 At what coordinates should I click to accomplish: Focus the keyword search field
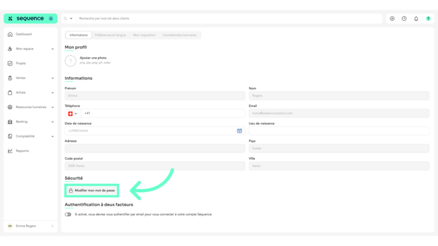pyautogui.click(x=229, y=18)
